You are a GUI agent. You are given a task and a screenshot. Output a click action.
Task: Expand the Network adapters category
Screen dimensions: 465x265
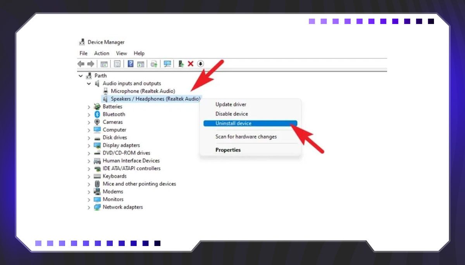coord(89,208)
